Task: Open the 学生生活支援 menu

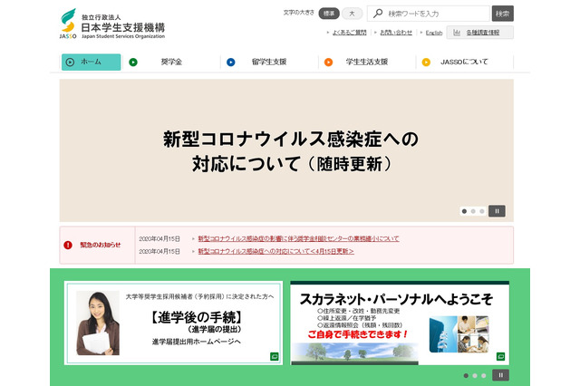Action: 366,63
